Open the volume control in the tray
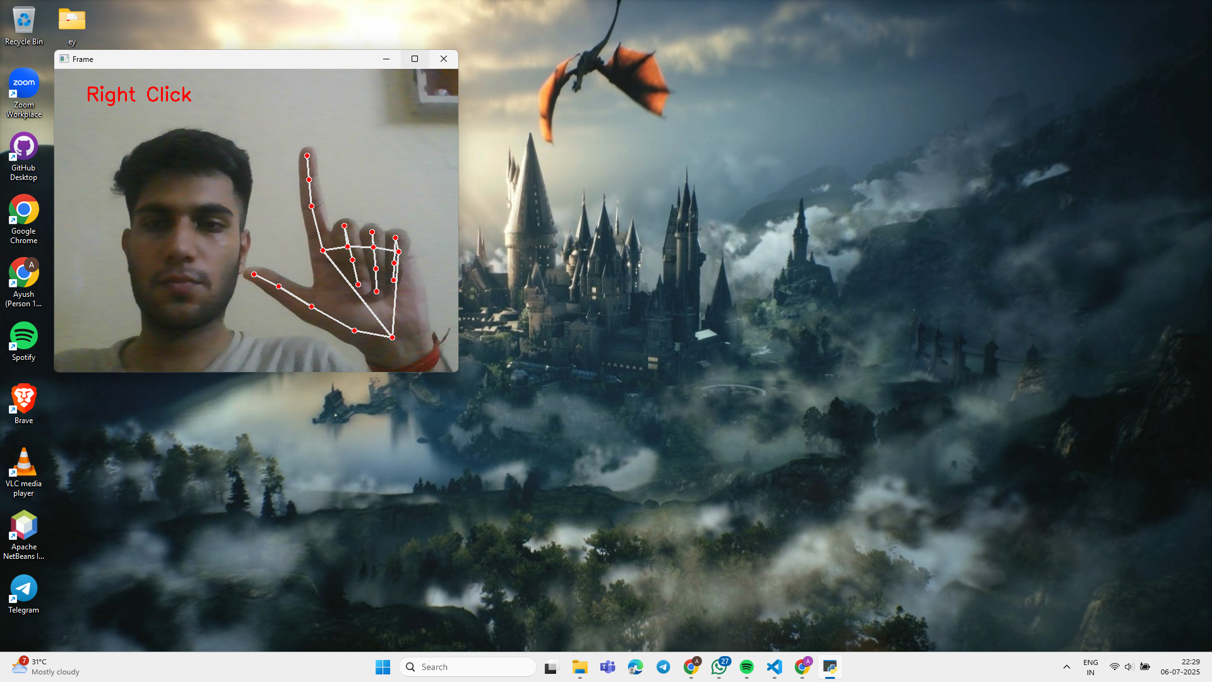 [1129, 667]
